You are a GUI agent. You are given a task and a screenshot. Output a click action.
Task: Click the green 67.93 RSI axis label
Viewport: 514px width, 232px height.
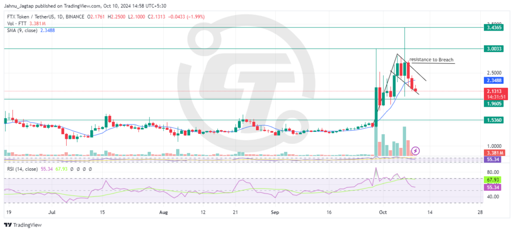493,180
